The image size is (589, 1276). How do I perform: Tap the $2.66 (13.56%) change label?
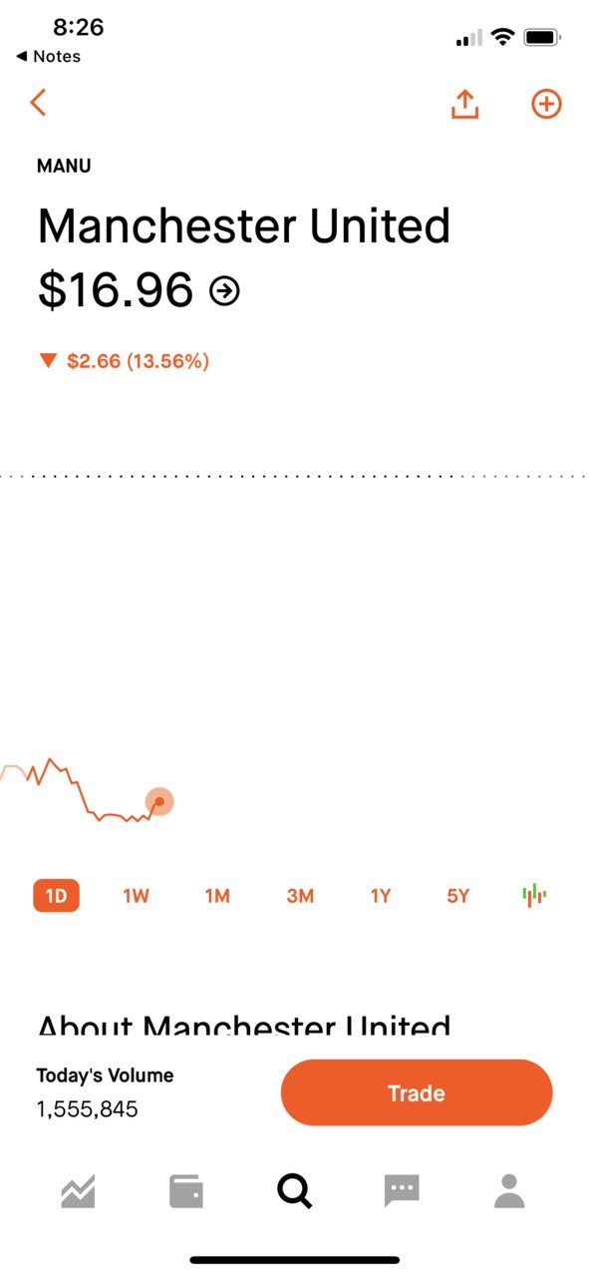tap(138, 361)
